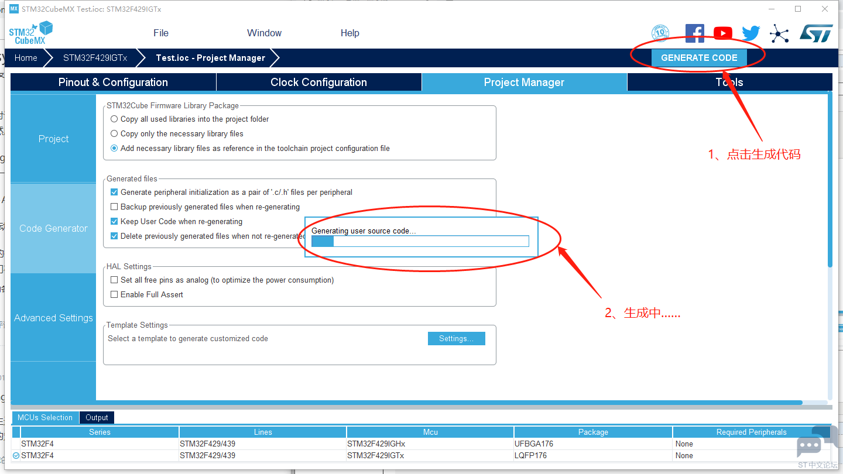
Task: Click the STM32CubeMX logo
Action: coord(31,33)
